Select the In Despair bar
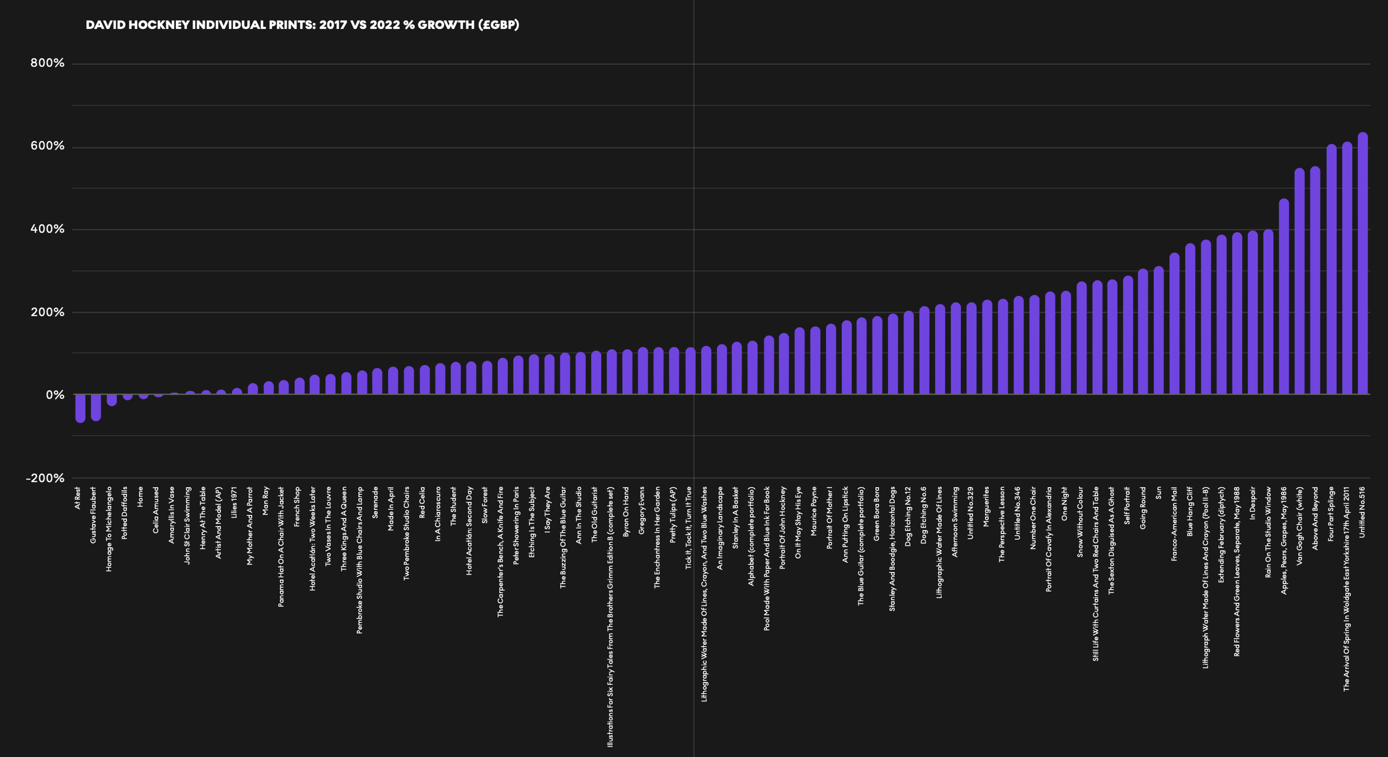The image size is (1388, 757). 1253,313
